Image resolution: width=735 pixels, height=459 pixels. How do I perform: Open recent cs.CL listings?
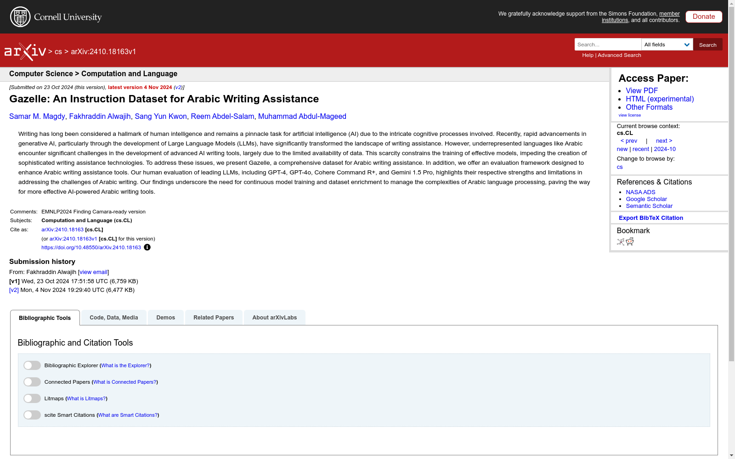tap(641, 149)
